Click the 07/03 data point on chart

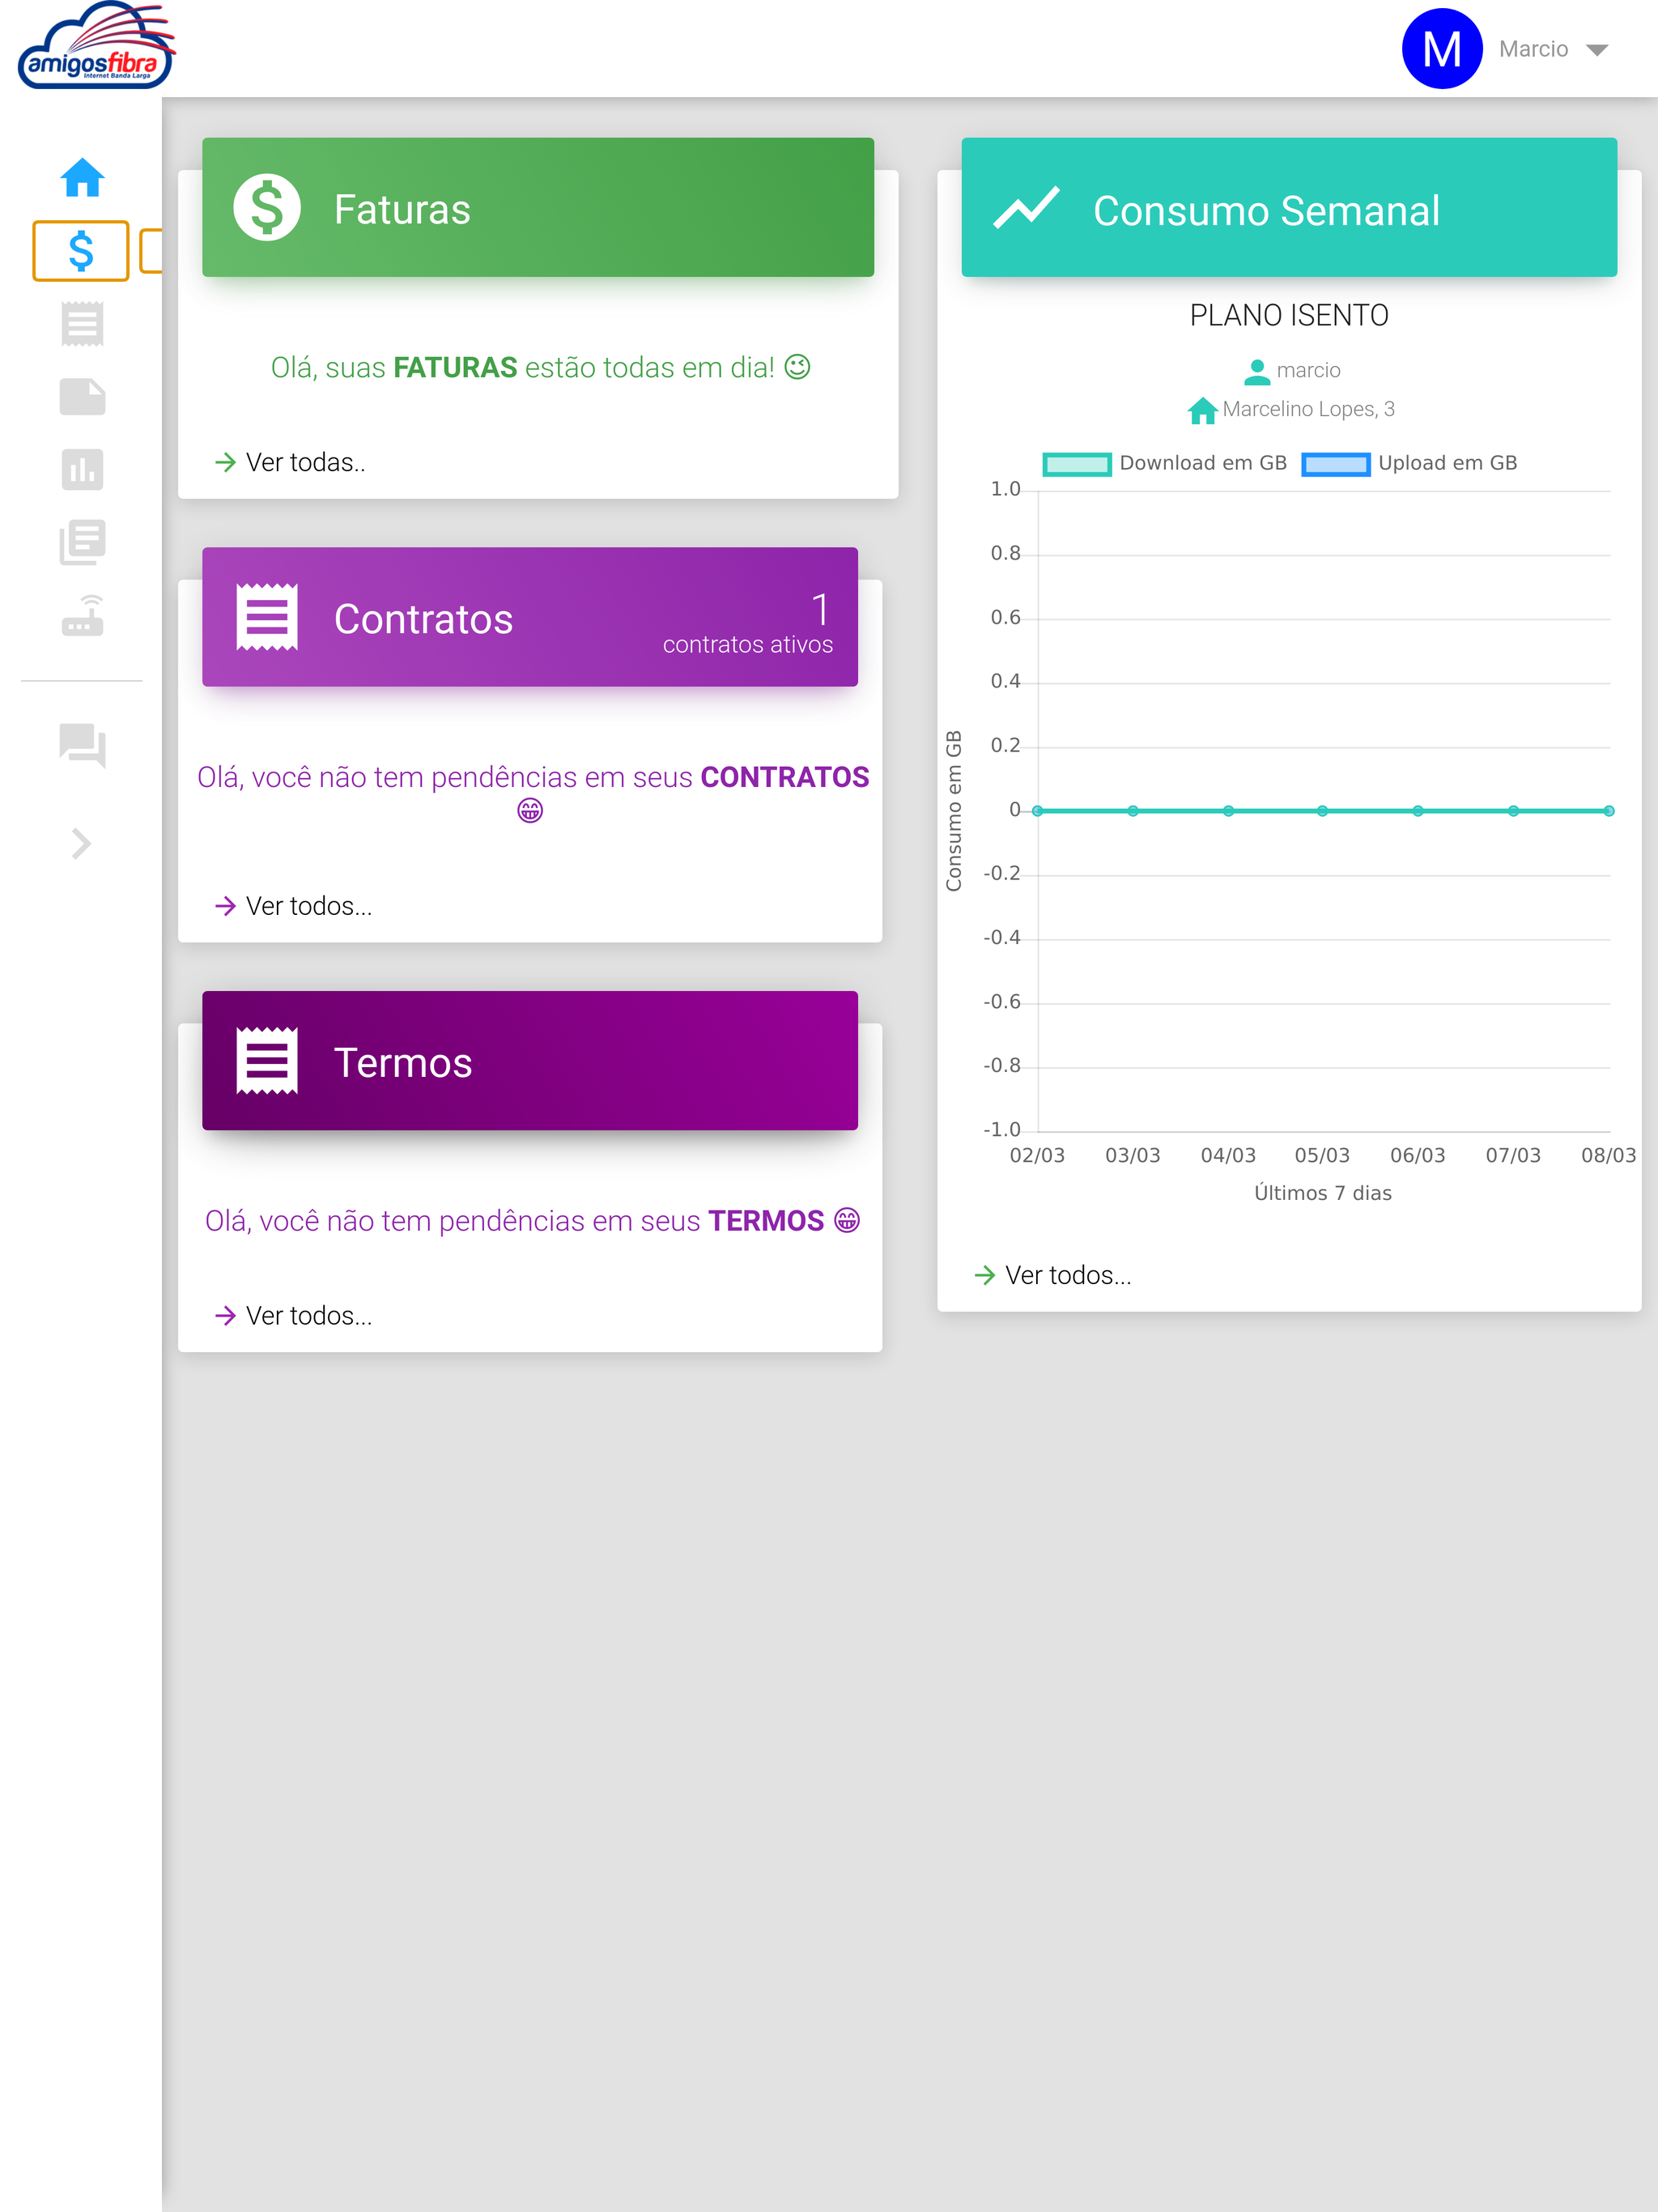point(1514,811)
